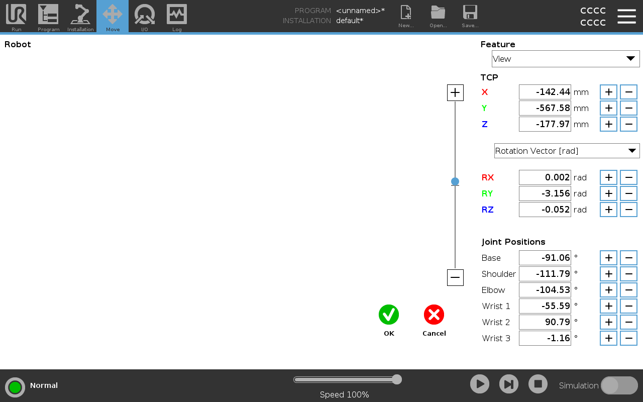Click the TCP X value field
Image resolution: width=643 pixels, height=402 pixels.
(x=545, y=92)
